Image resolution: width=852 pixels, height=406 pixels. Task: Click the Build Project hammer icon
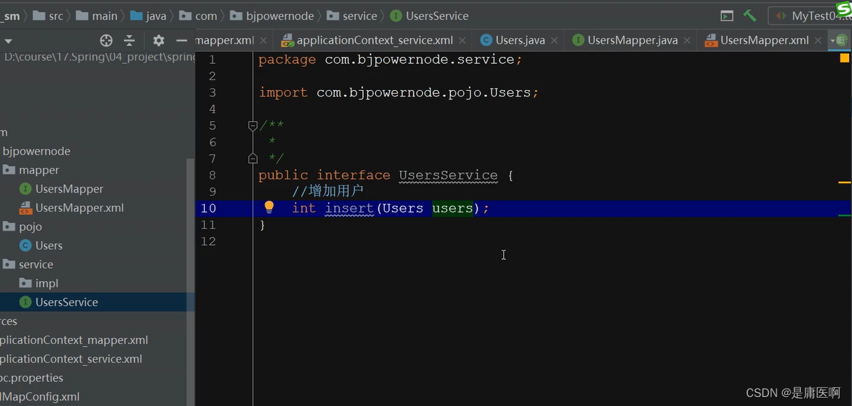coord(750,15)
